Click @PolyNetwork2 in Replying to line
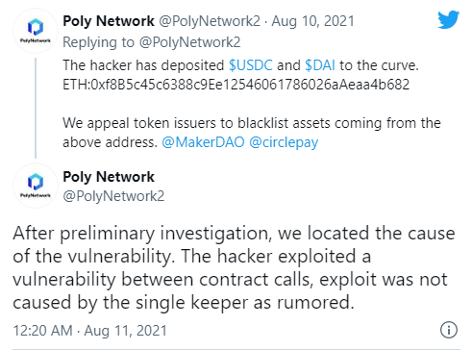 (x=189, y=42)
